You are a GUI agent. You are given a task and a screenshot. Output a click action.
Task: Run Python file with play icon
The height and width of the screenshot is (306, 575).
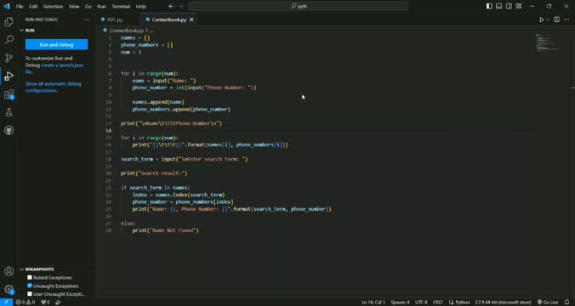tap(541, 20)
